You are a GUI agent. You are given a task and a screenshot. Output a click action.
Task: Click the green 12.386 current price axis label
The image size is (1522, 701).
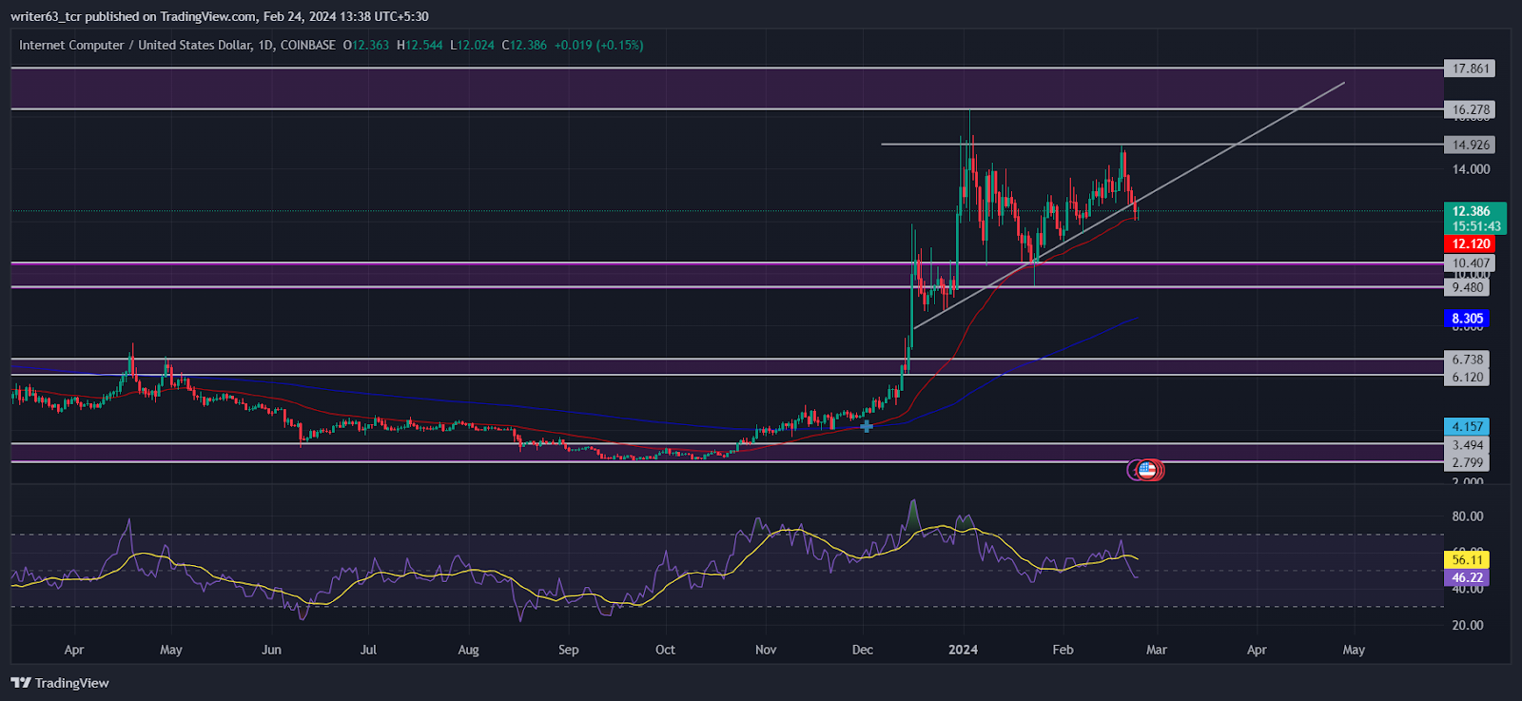click(x=1472, y=211)
